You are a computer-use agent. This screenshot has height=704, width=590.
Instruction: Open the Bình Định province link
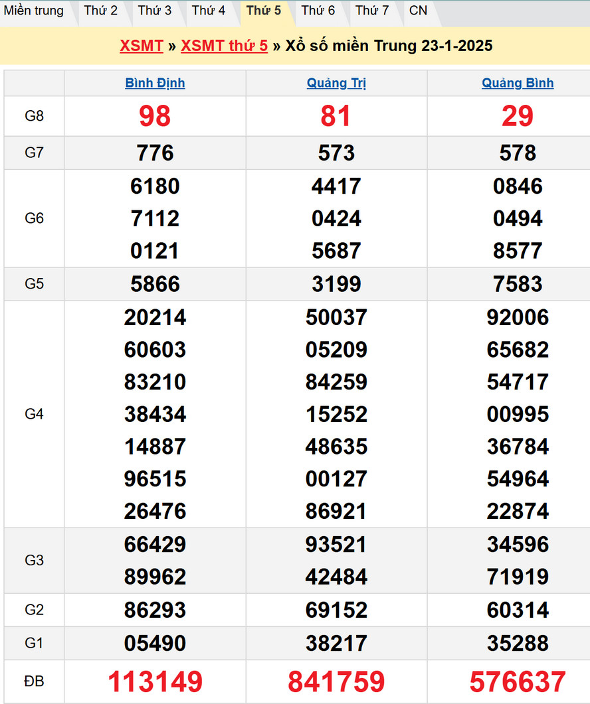[x=155, y=84]
